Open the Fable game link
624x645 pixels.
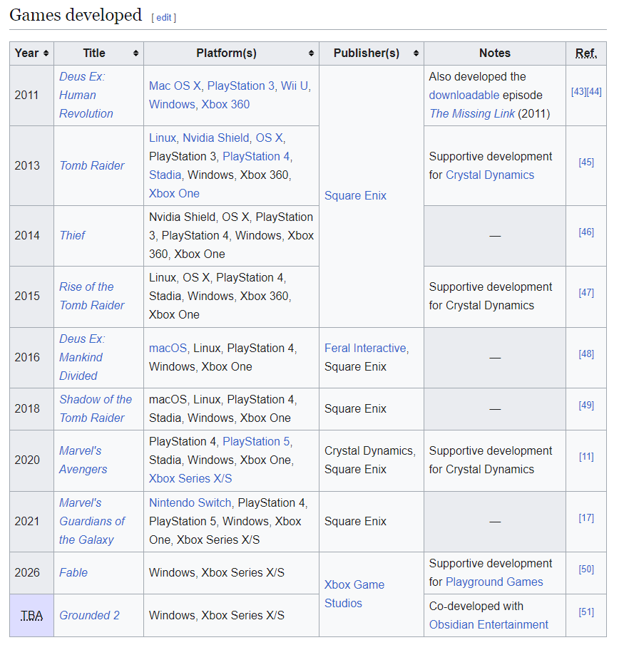[73, 572]
